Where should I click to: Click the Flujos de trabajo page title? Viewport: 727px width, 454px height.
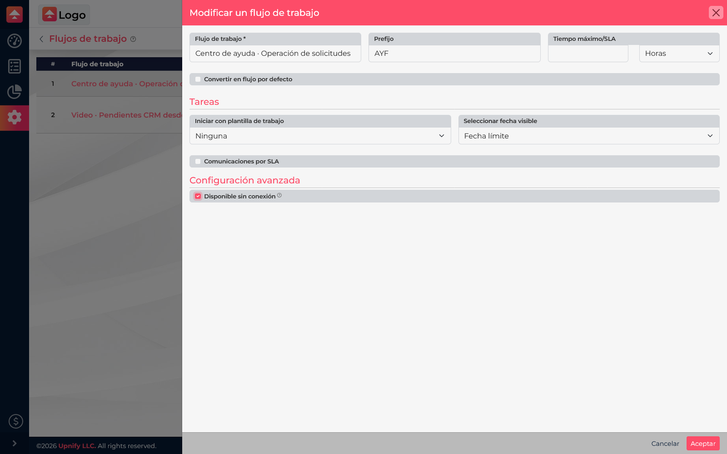pyautogui.click(x=88, y=39)
